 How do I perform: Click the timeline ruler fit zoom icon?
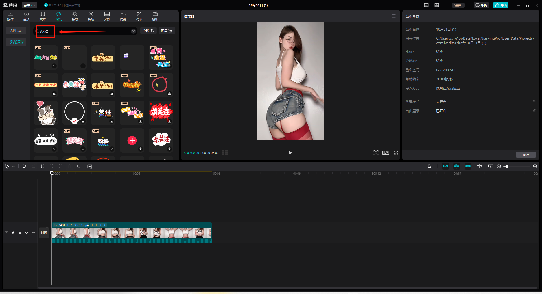[491, 166]
